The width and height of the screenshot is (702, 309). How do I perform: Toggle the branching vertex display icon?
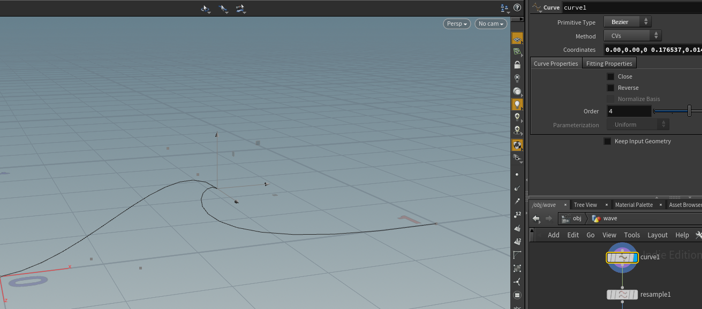[x=517, y=282]
